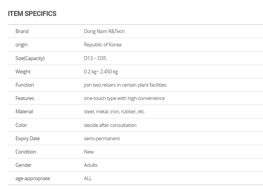Image resolution: width=263 pixels, height=190 pixels.
Task: Click the Function label
Action: point(25,85)
